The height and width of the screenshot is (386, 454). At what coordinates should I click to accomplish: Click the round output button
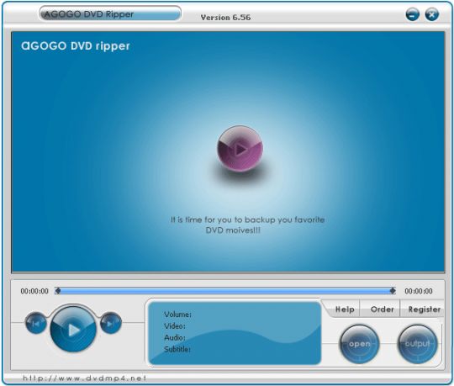point(417,344)
